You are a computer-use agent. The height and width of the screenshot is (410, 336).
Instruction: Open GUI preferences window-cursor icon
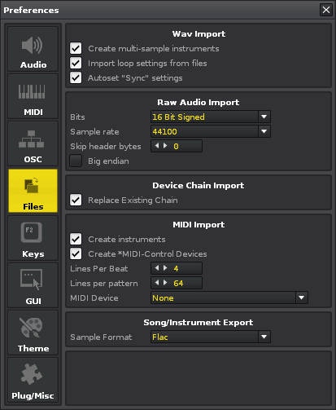[x=32, y=280]
